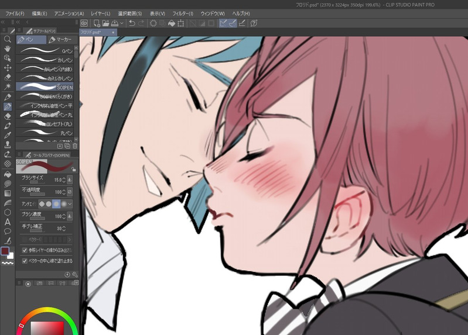The image size is (468, 335).
Task: Select the Marker (マーカー) sub tool group
Action: [x=62, y=39]
